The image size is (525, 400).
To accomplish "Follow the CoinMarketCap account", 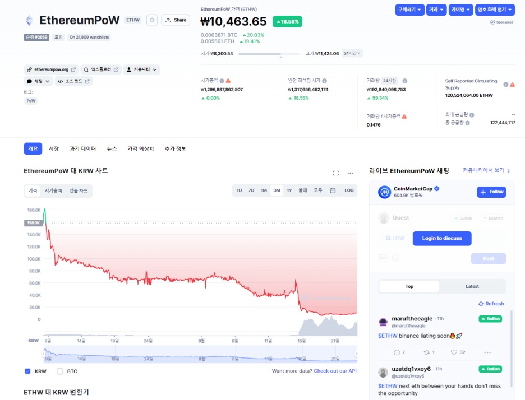I will tap(491, 192).
